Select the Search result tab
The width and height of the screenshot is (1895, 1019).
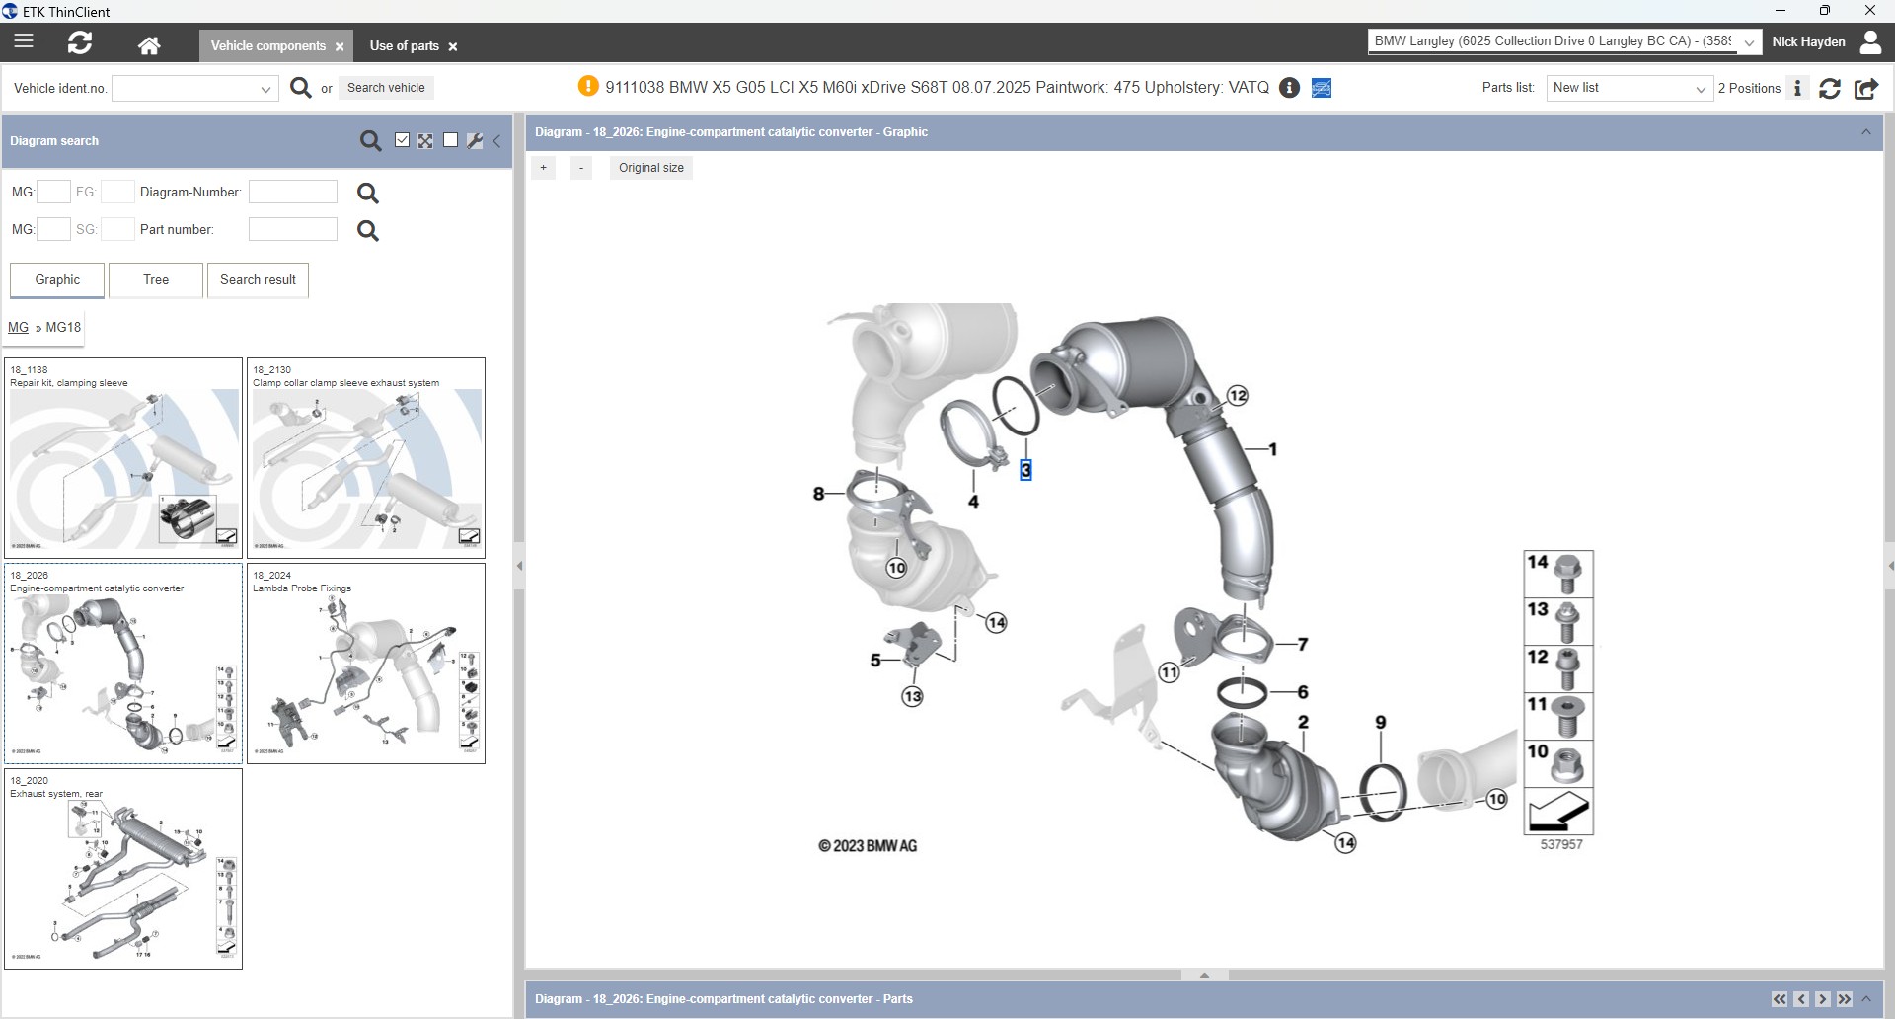click(258, 280)
